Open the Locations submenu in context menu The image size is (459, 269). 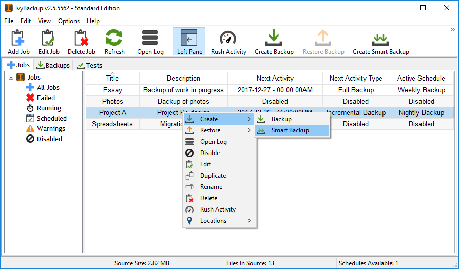[220, 221]
